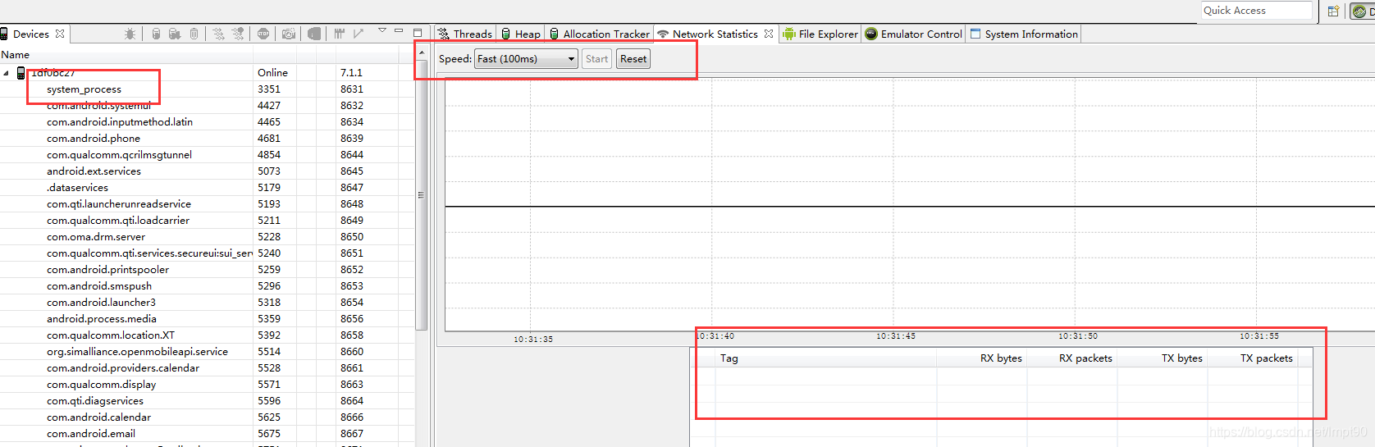The width and height of the screenshot is (1375, 447).
Task: Click the Dump View Hierarchy icon
Action: point(314,34)
